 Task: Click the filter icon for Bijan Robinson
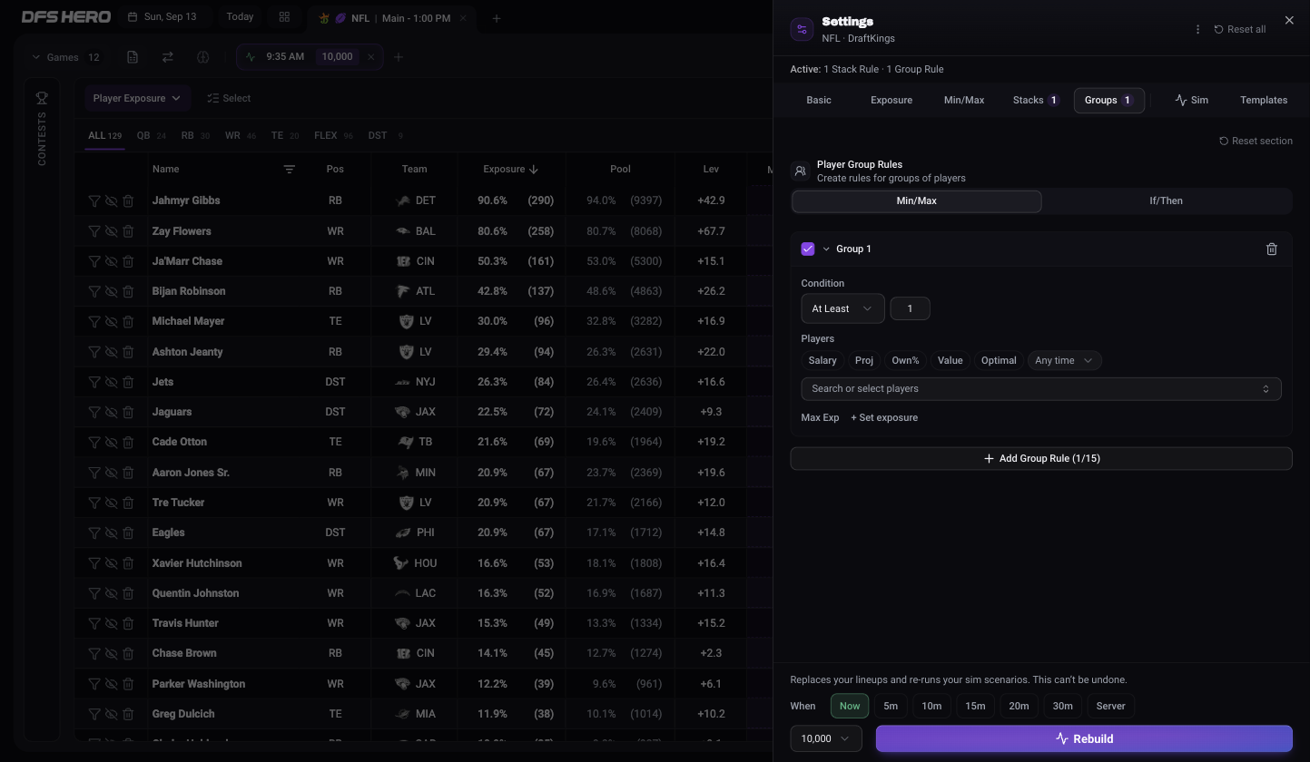point(94,291)
